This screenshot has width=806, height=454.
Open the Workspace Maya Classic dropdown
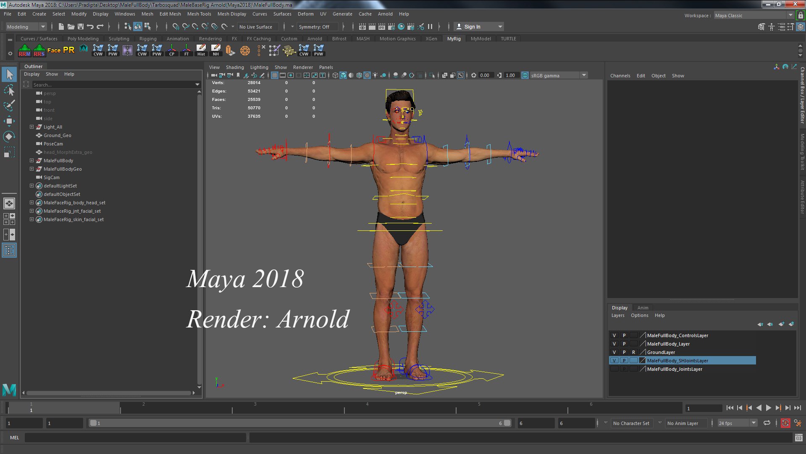coord(753,16)
